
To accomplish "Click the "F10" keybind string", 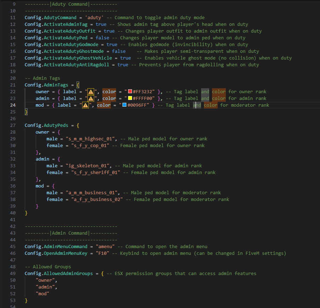I will point(102,253).
